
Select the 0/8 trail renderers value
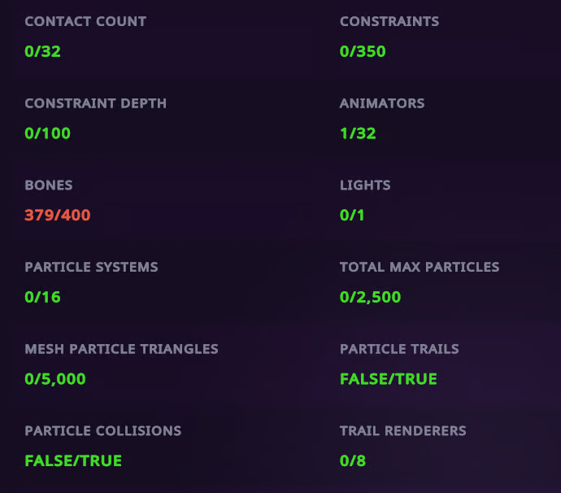353,460
